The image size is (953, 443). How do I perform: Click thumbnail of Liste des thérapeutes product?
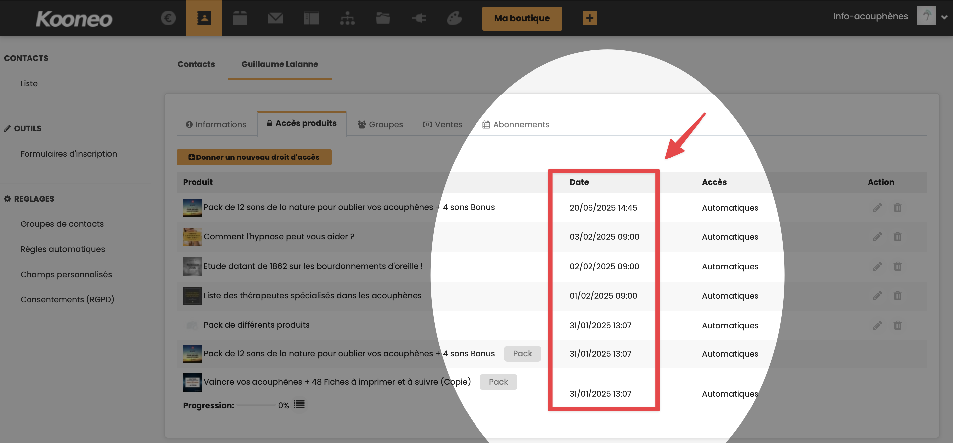click(x=193, y=296)
